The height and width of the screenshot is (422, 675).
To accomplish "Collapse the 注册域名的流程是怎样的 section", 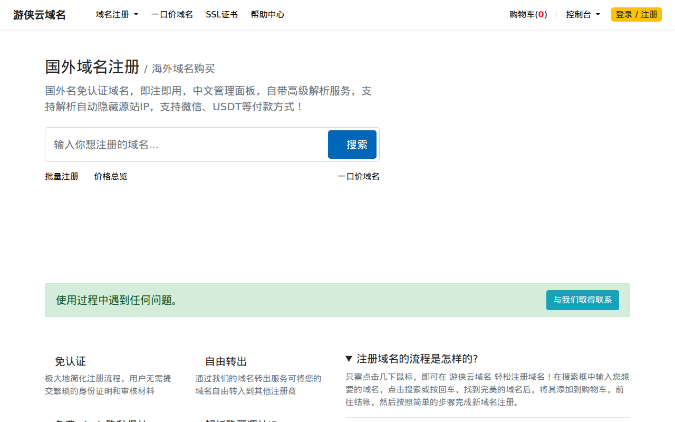I will click(411, 358).
